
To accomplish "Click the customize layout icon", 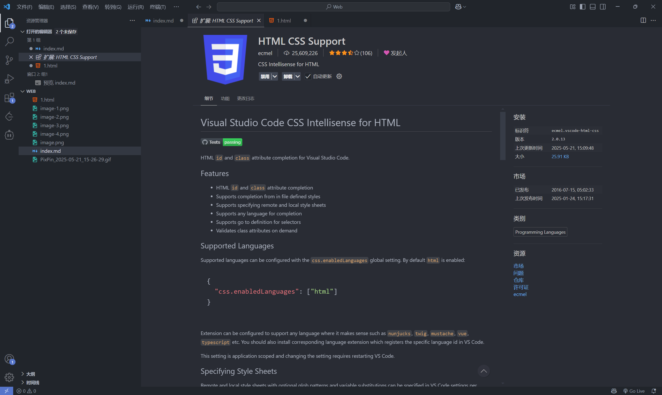I will (x=573, y=7).
